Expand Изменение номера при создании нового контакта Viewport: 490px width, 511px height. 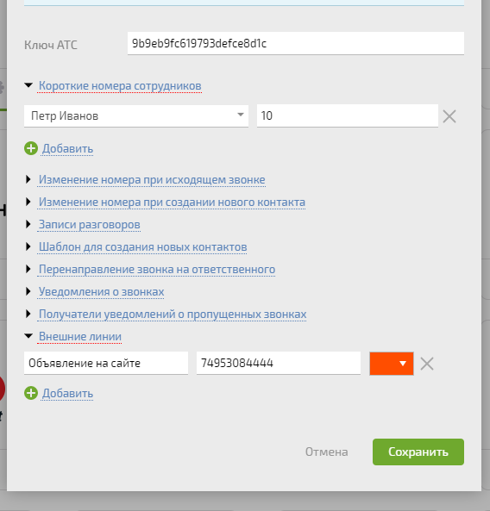click(x=172, y=202)
